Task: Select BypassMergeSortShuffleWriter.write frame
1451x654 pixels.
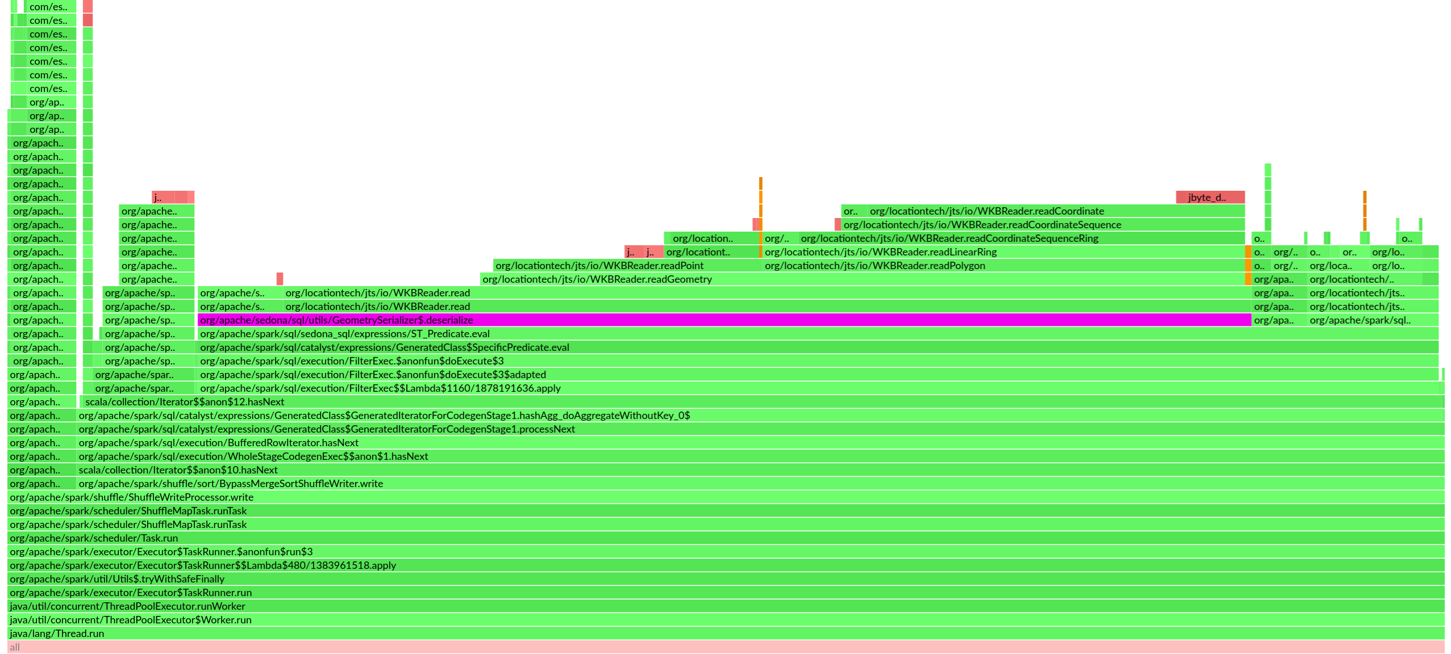Action: tap(760, 484)
